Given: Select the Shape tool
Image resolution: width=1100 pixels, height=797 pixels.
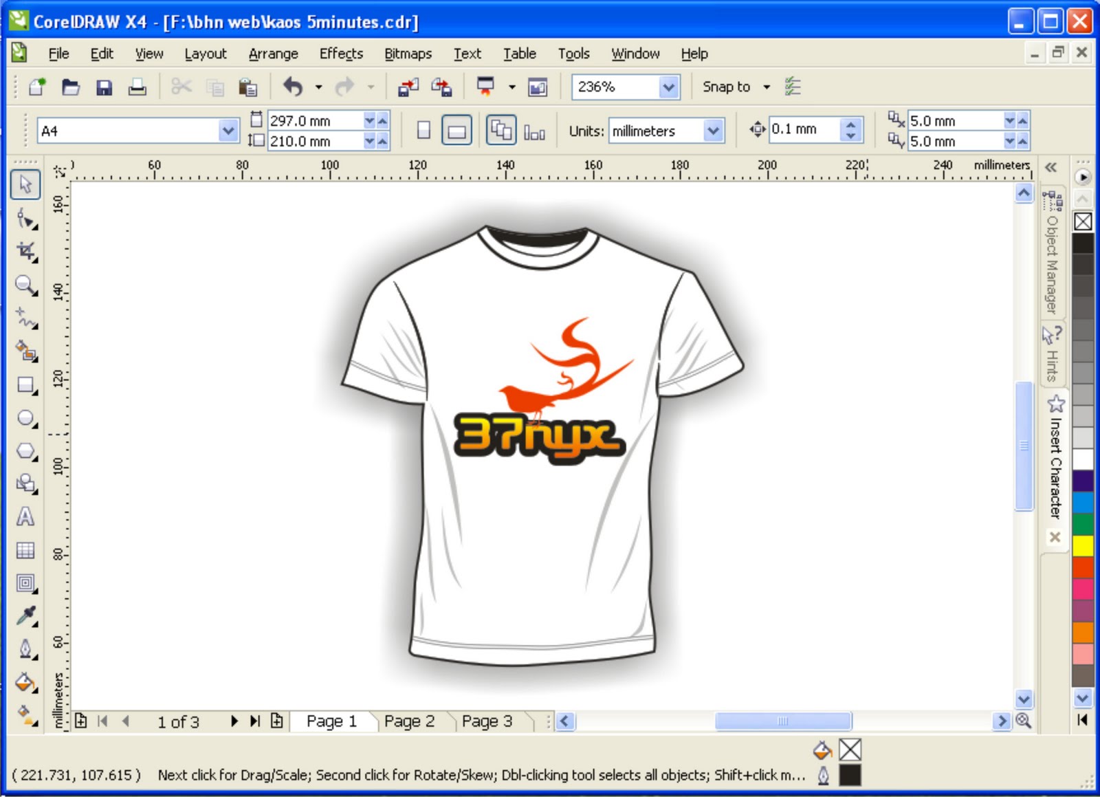Looking at the screenshot, I should (x=26, y=219).
